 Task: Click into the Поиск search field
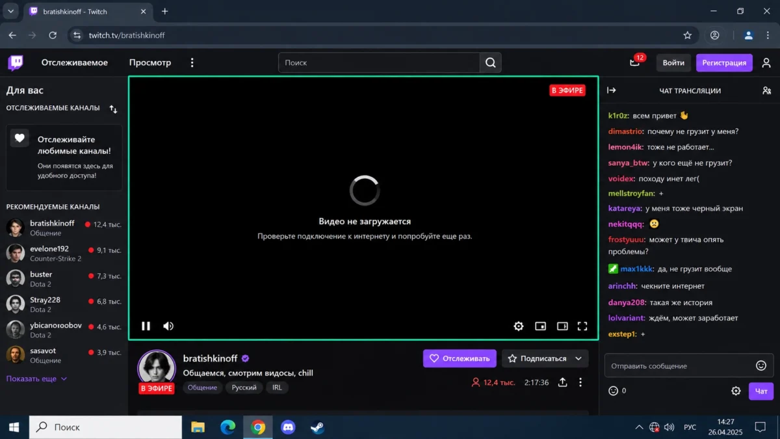[x=380, y=62]
